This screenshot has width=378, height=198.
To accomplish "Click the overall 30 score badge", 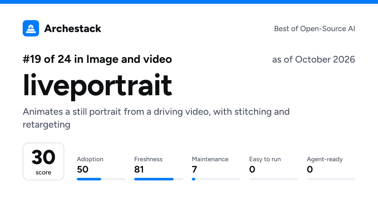I will [43, 162].
